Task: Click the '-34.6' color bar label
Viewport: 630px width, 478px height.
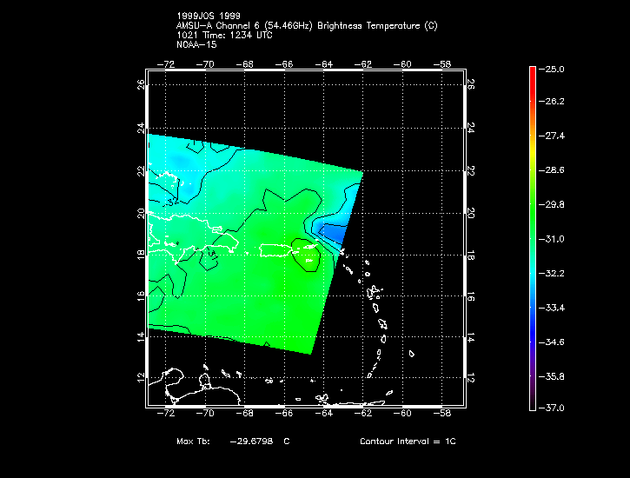Action: pos(552,342)
